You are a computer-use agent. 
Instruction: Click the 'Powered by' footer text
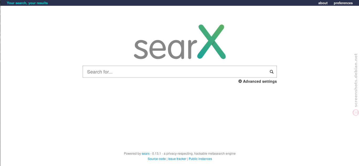coord(132,154)
